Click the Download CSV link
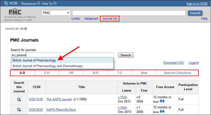The height and width of the screenshot is (115, 211). pyautogui.click(x=174, y=63)
